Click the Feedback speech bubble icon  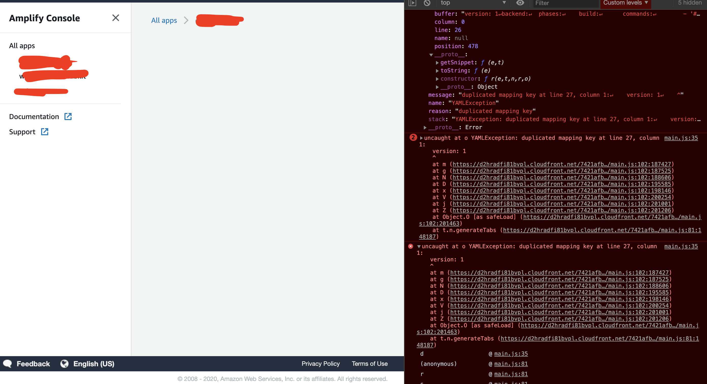pyautogui.click(x=8, y=364)
